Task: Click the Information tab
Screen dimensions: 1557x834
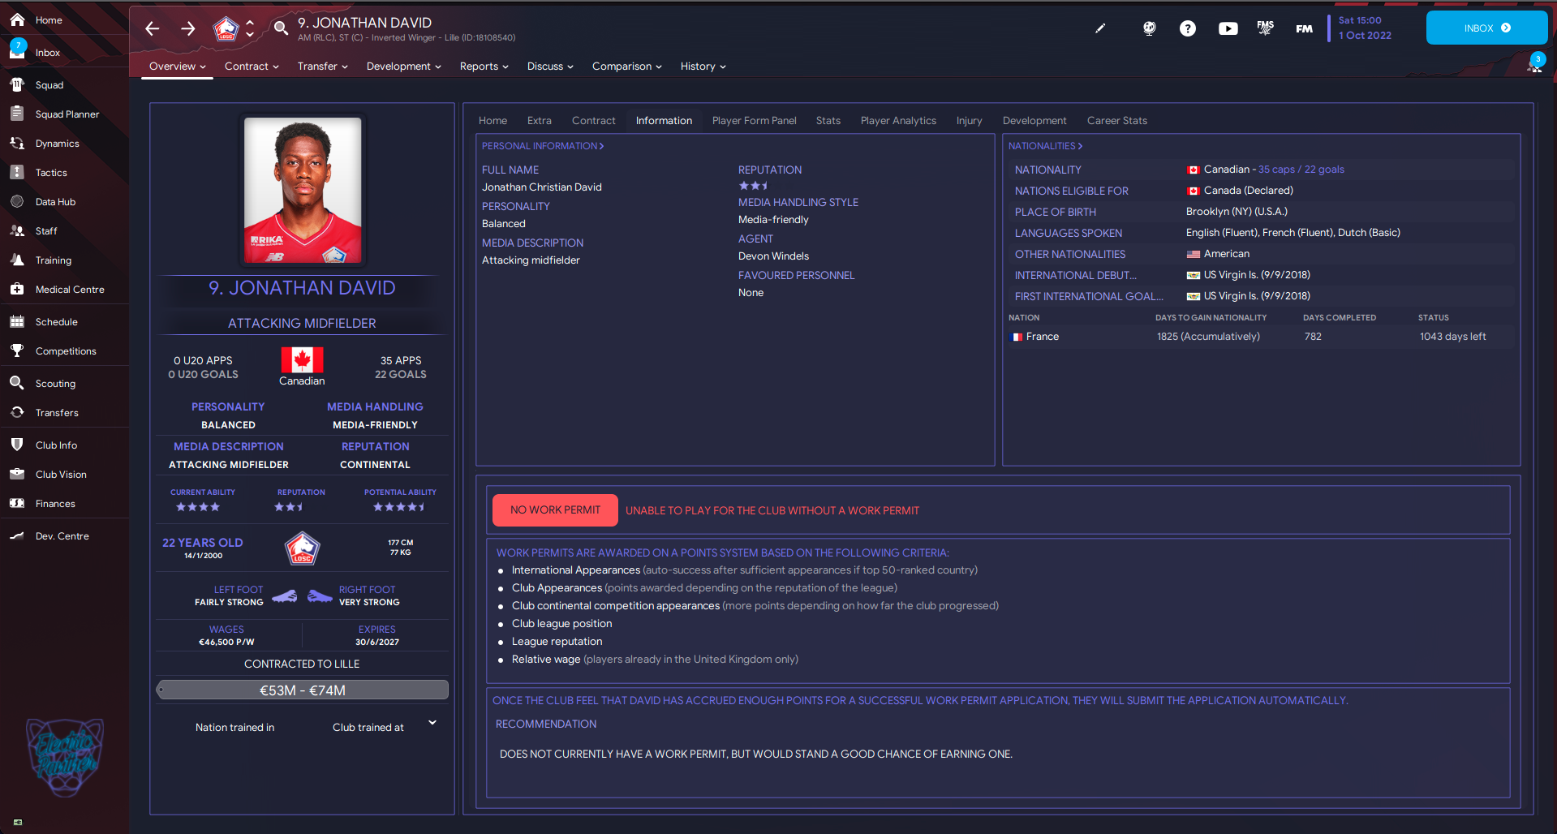Action: click(664, 120)
